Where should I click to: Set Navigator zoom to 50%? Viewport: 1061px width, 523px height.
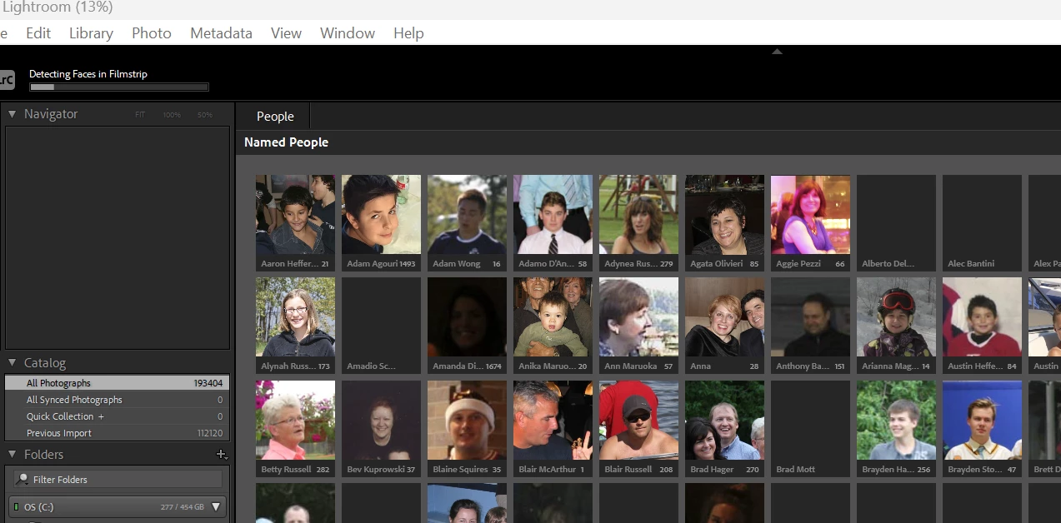(x=205, y=115)
